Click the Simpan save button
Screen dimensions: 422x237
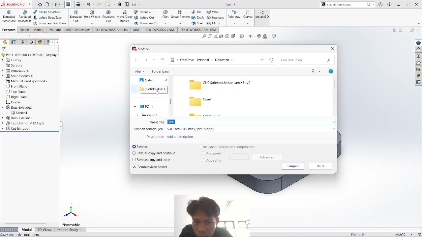[293, 166]
